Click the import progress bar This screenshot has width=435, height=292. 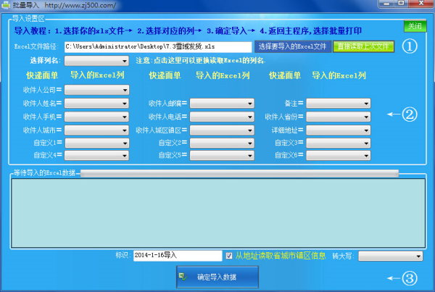[239, 173]
